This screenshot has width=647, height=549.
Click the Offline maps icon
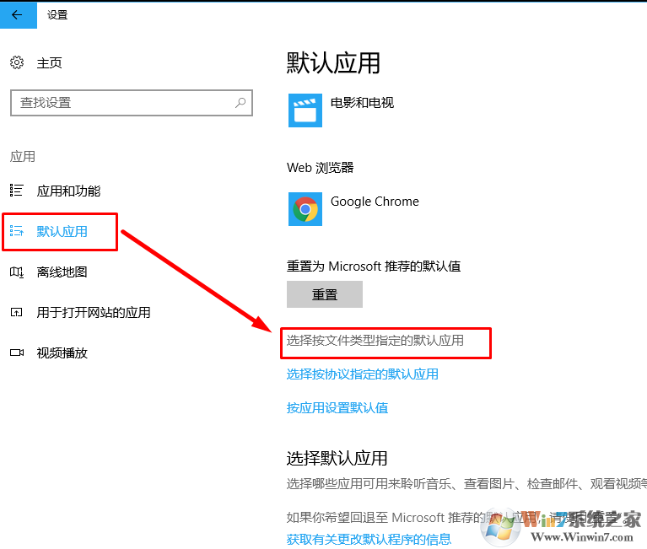point(17,272)
